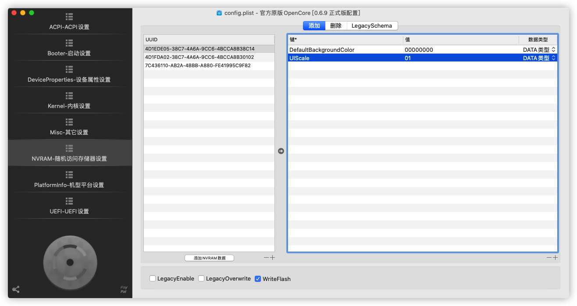577x306 pixels.
Task: Select the NVRAM-随机访问存储器设置 sidebar section
Action: [69, 153]
